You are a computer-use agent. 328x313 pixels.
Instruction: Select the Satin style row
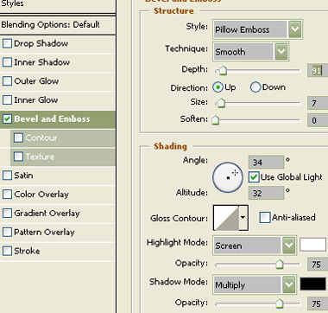pyautogui.click(x=58, y=176)
